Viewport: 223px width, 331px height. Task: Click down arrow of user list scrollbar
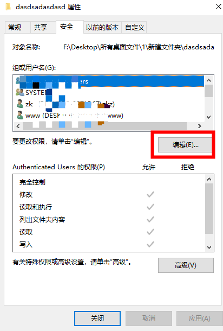209,117
